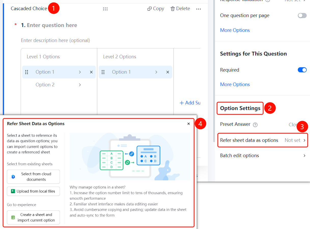
Task: Click the Enter question here title field
Action: click(x=52, y=25)
